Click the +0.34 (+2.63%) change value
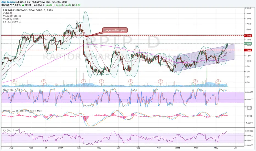The width and height of the screenshot is (256, 151). tap(33, 5)
